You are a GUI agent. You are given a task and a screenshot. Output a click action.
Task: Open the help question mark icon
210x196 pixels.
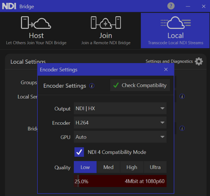171,6
